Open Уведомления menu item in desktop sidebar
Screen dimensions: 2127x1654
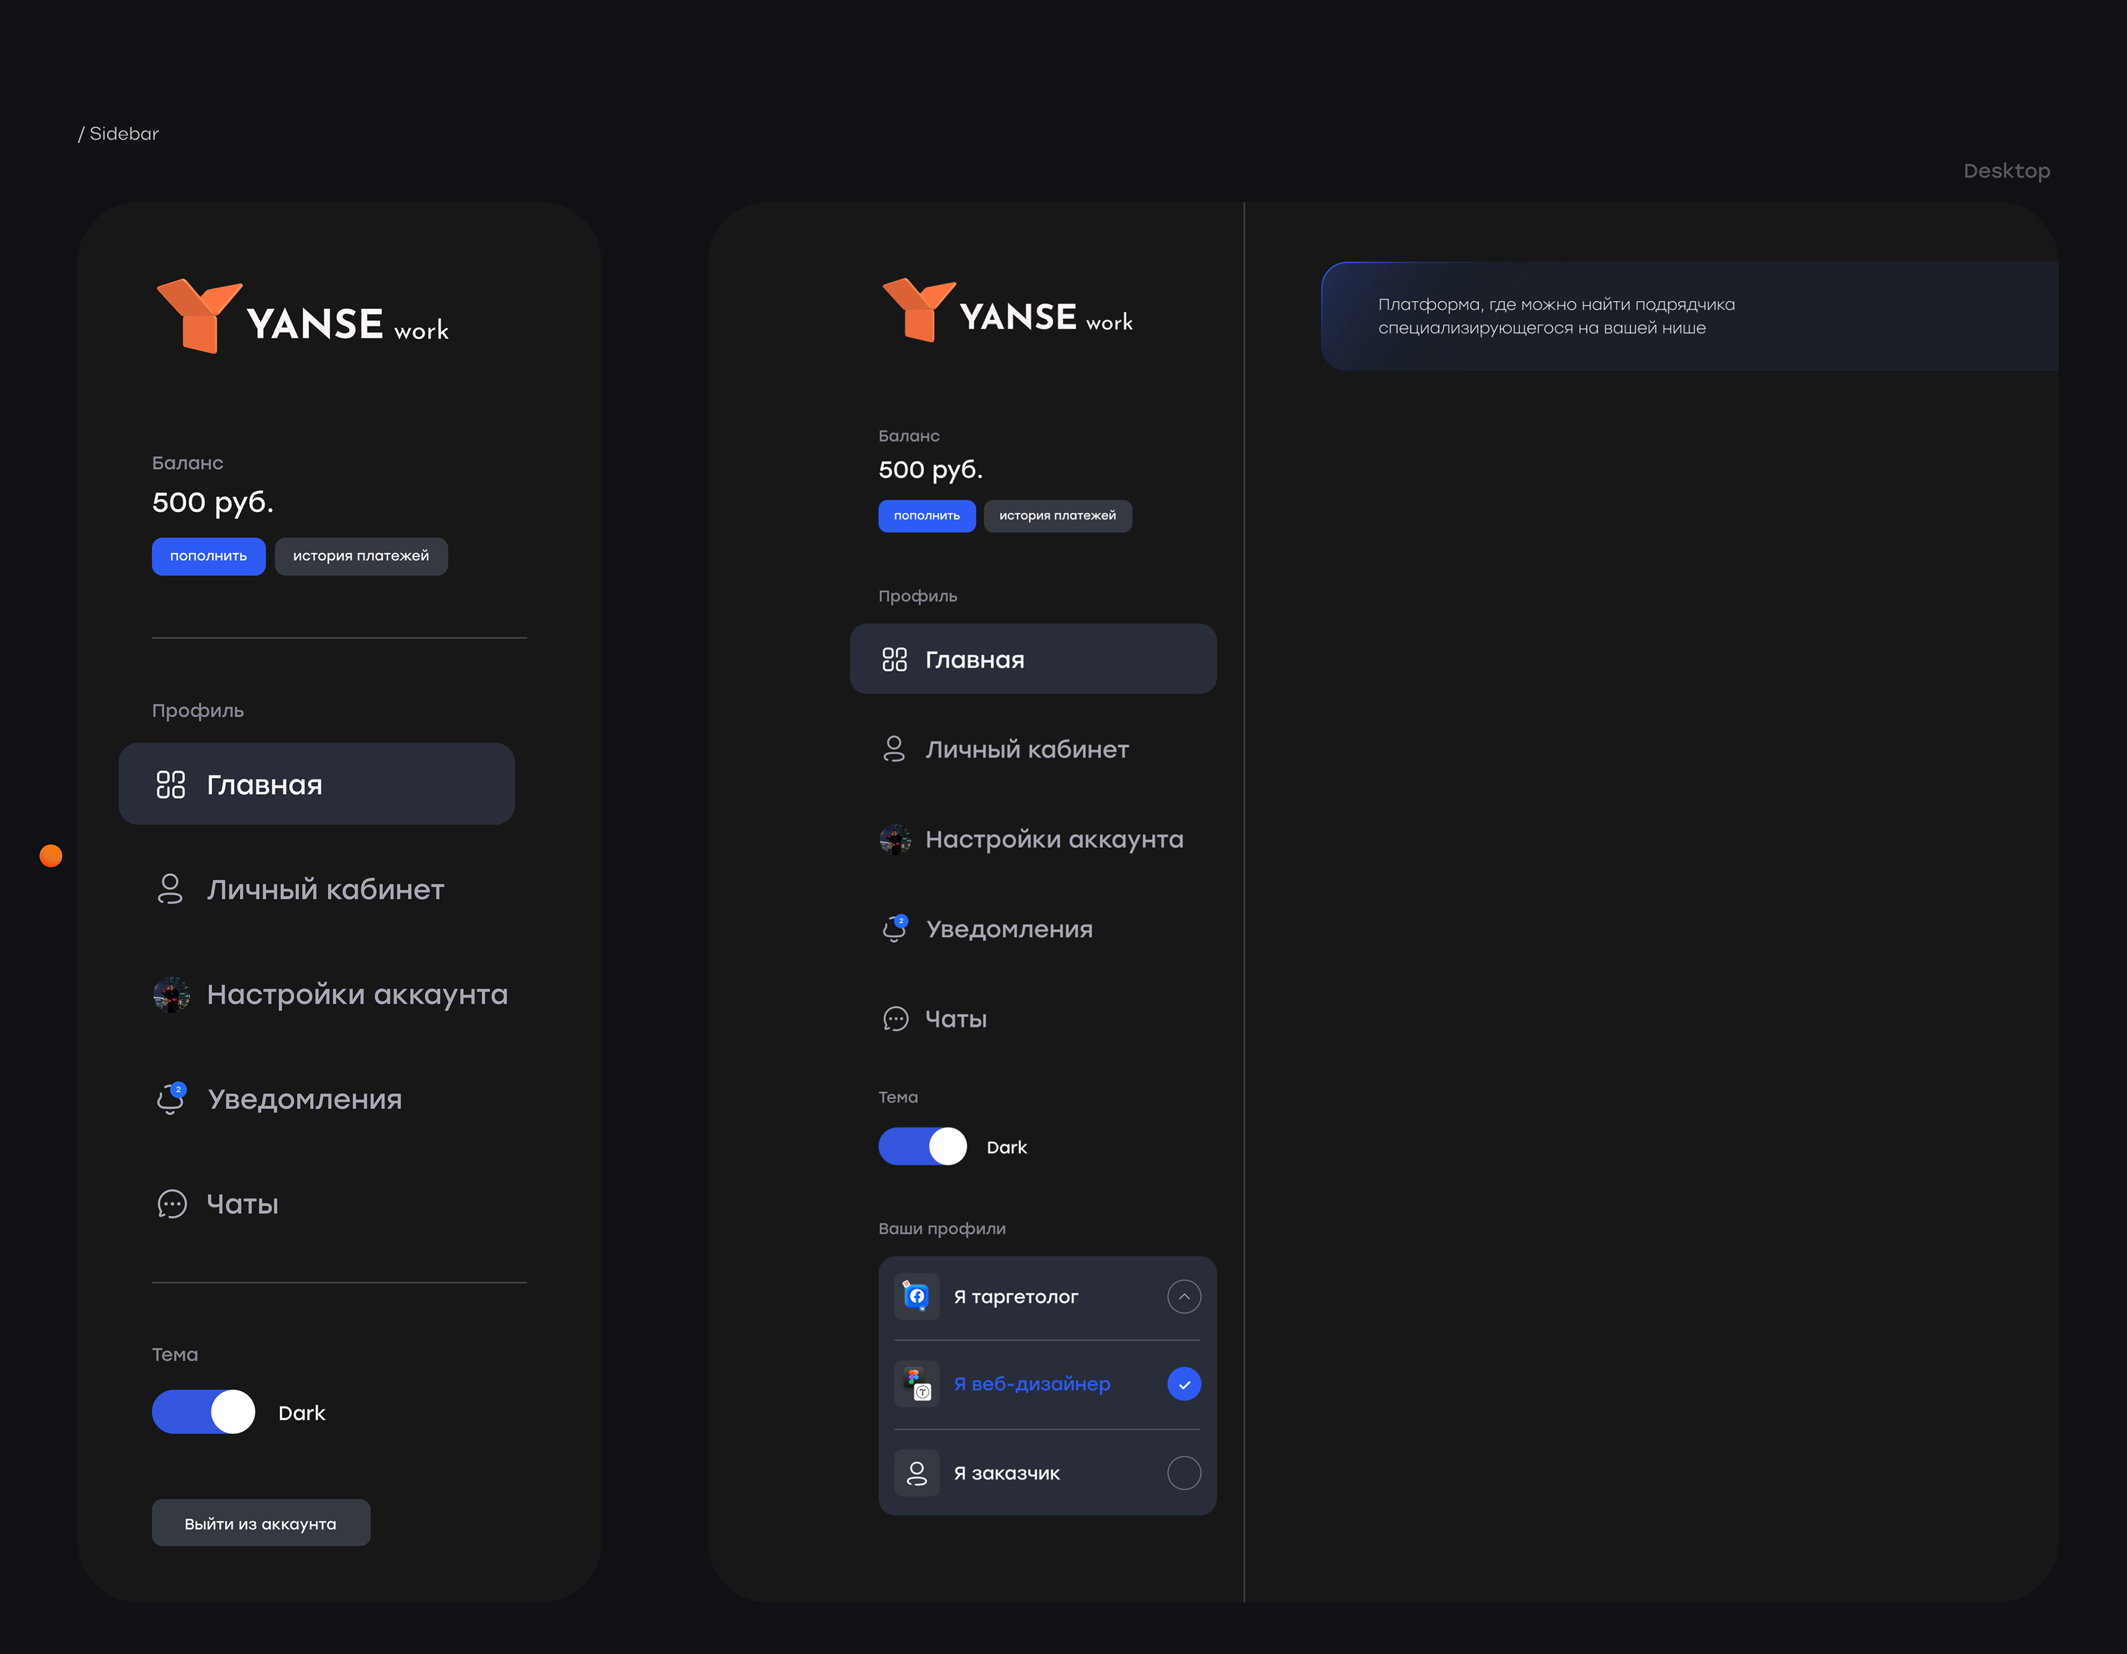pos(1009,929)
